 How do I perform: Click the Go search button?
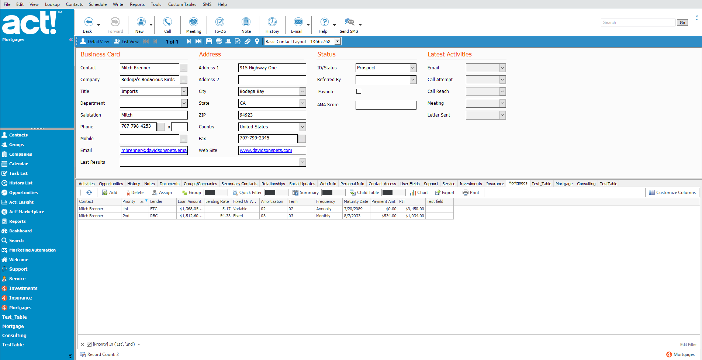click(x=682, y=22)
